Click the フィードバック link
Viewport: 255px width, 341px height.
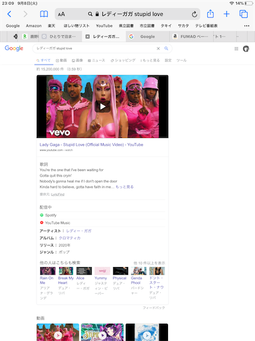pyautogui.click(x=154, y=308)
